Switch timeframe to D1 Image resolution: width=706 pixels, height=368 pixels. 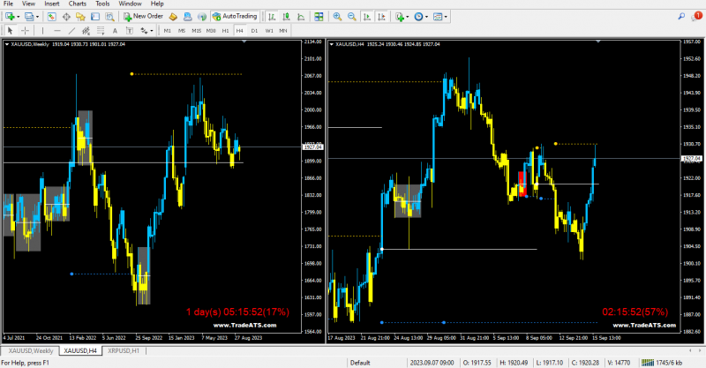pos(254,31)
